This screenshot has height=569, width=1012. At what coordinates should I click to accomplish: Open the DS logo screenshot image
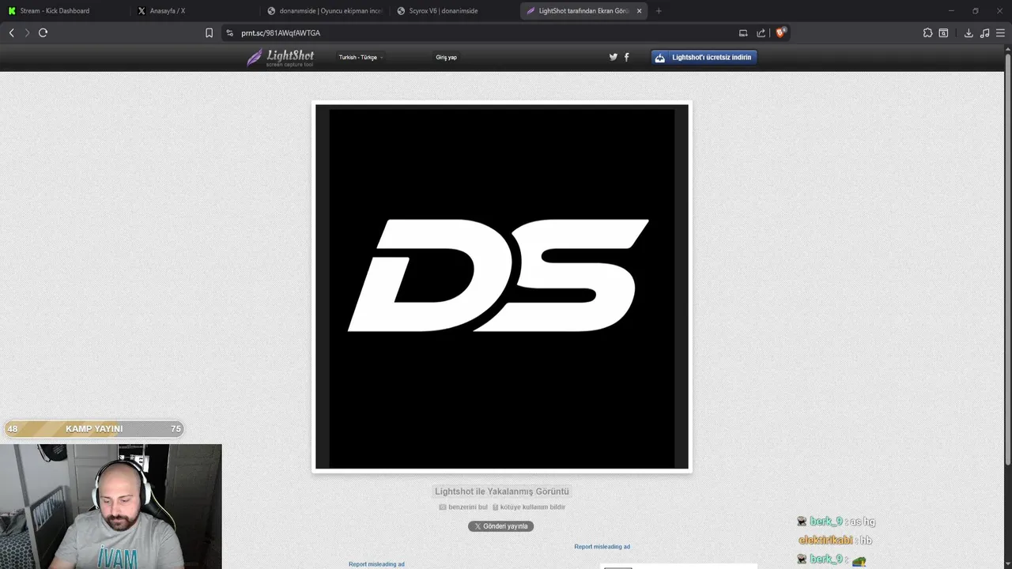(502, 287)
